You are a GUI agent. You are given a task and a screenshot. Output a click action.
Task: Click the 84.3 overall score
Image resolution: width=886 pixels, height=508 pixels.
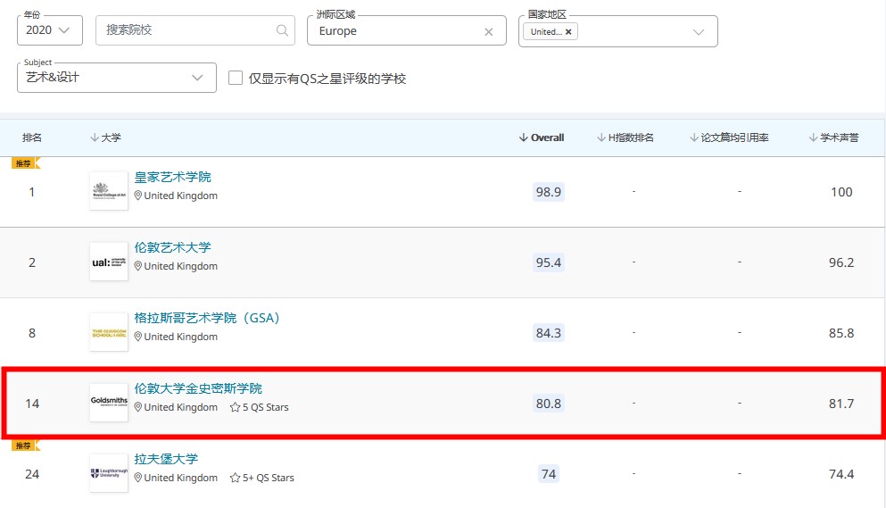pyautogui.click(x=549, y=333)
